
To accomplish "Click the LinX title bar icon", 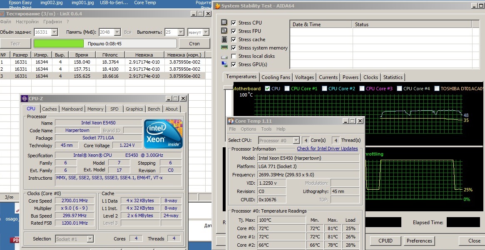I will coord(2,14).
